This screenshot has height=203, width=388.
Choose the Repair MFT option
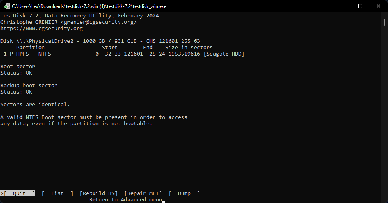coord(143,193)
